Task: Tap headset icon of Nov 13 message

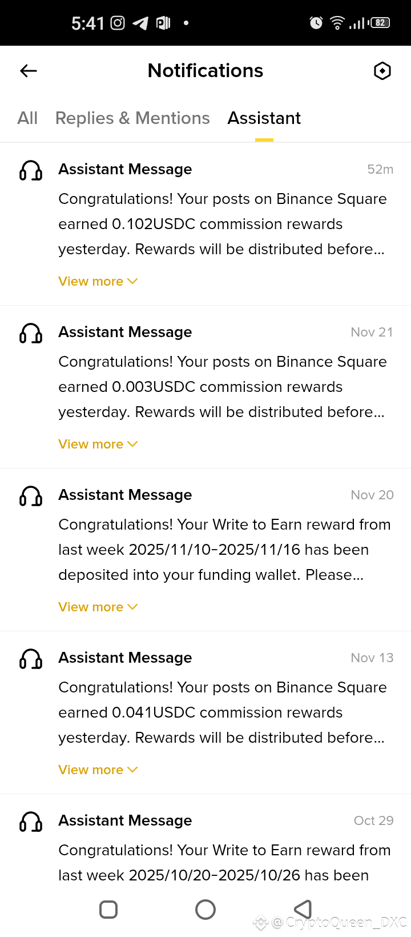Action: click(x=31, y=659)
